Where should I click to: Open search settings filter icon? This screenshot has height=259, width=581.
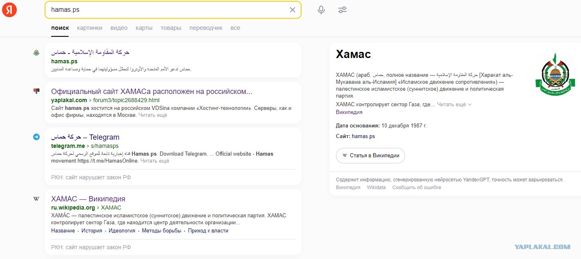point(342,10)
